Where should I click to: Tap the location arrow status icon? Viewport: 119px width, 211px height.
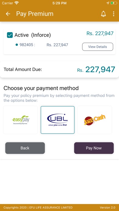[108, 3]
